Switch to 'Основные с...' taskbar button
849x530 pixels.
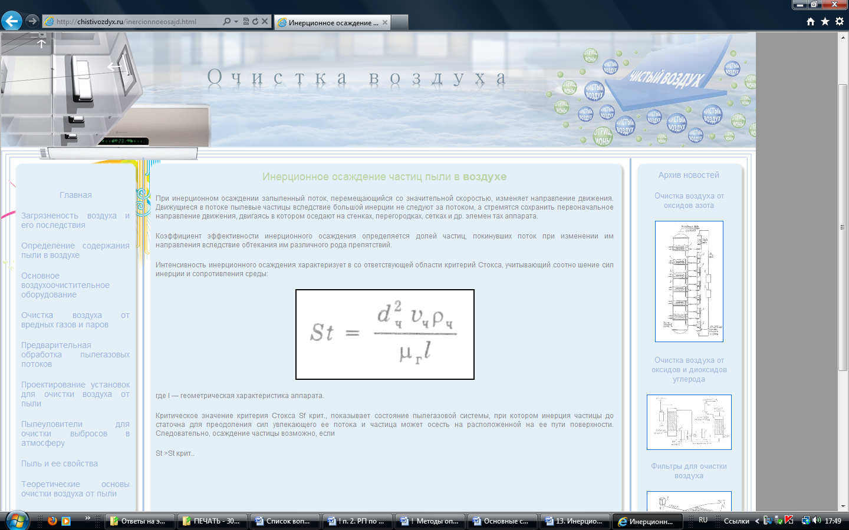(502, 521)
